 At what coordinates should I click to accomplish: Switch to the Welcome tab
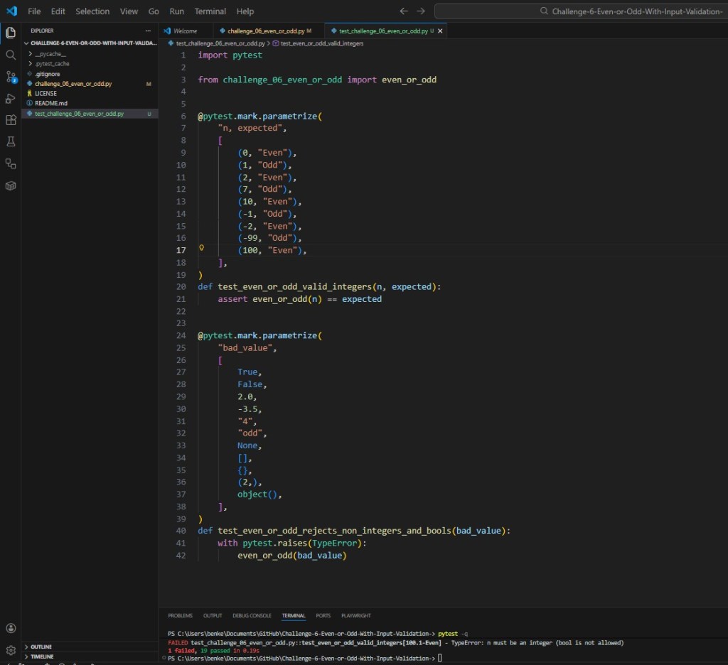tap(185, 31)
